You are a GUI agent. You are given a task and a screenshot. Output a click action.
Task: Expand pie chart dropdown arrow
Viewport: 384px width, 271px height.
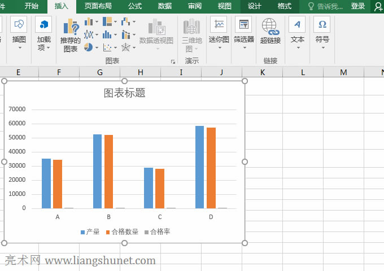[x=97, y=47]
